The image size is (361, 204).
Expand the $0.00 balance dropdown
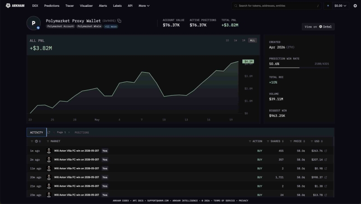pos(340,6)
